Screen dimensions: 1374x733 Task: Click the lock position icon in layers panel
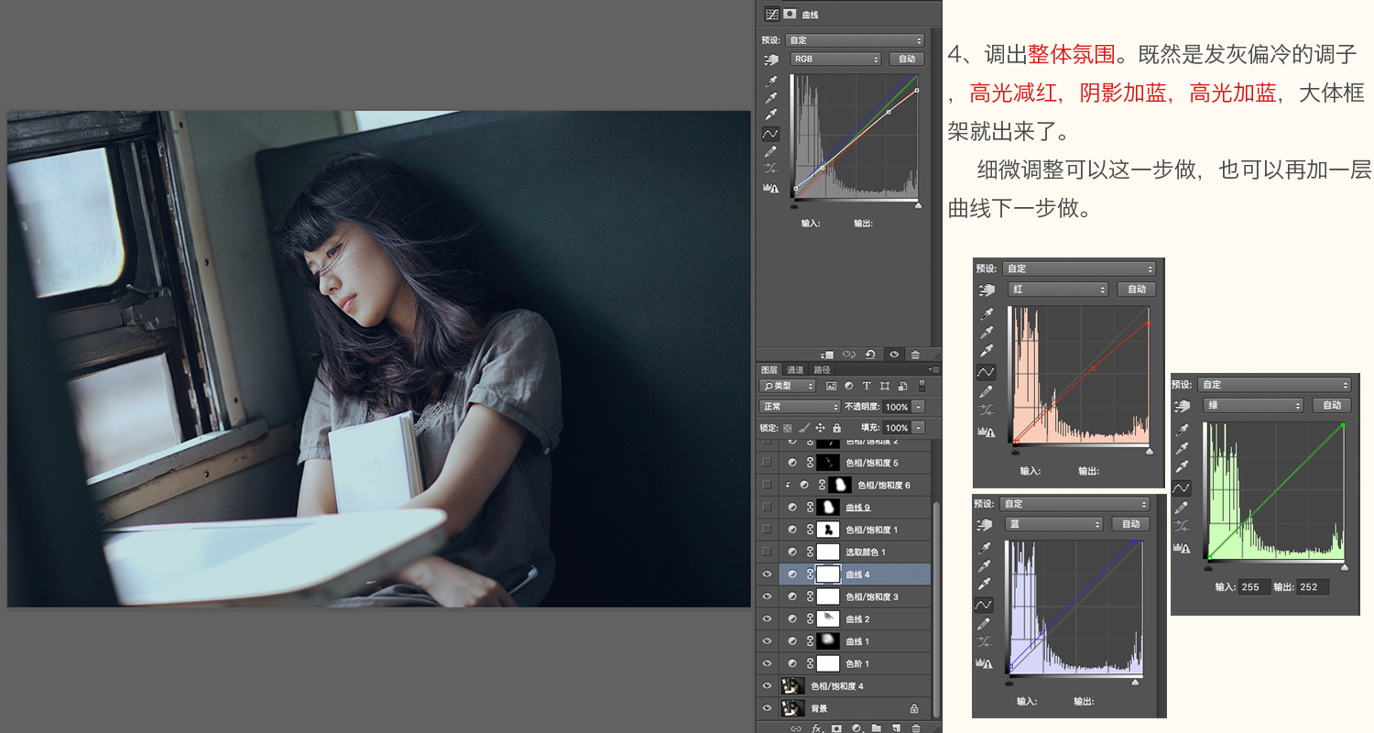click(820, 428)
